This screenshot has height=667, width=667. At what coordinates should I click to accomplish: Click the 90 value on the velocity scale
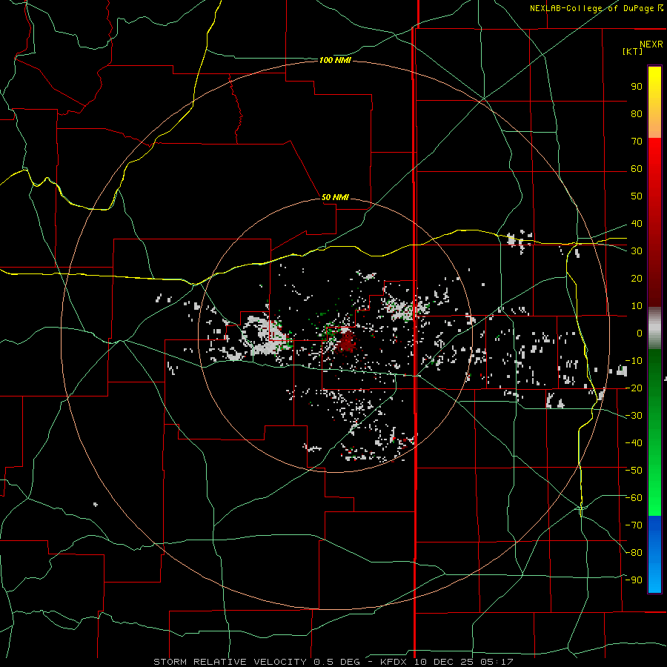(x=637, y=87)
